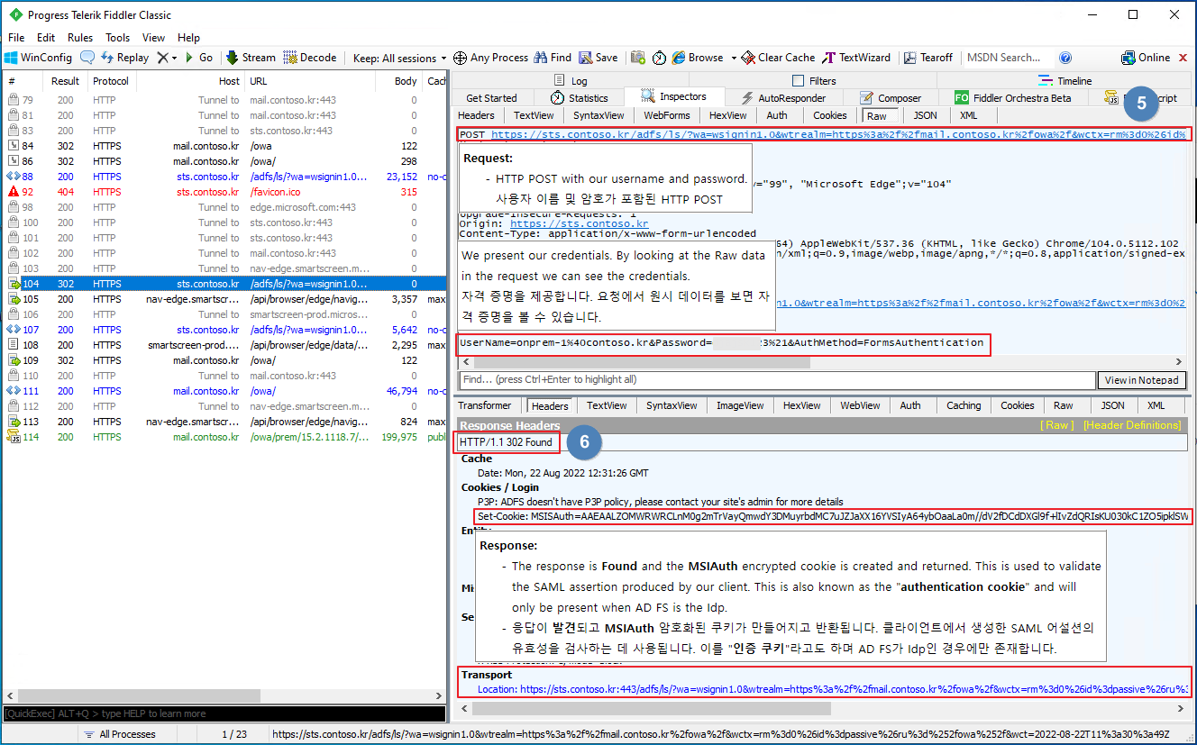Open the Fiddler Orchestra Beta tab
This screenshot has height=745, width=1197.
tap(1013, 97)
